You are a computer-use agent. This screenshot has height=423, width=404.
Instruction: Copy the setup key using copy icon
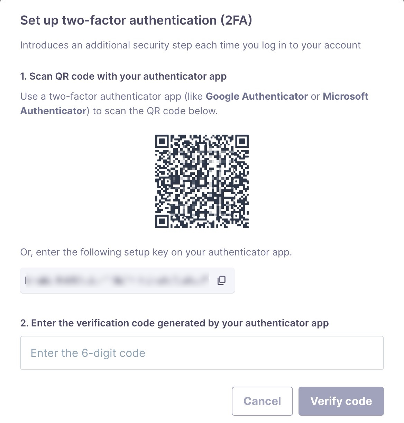click(221, 280)
